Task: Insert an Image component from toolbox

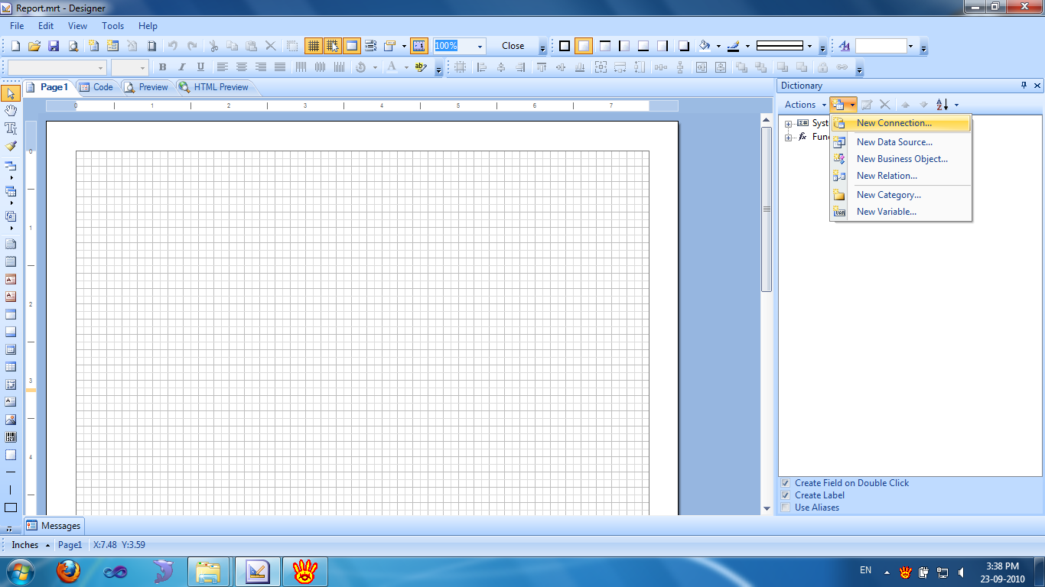Action: pos(11,420)
